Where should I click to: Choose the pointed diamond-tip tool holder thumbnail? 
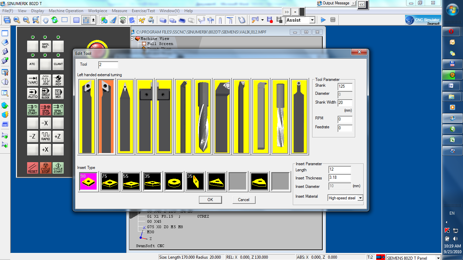(125, 117)
